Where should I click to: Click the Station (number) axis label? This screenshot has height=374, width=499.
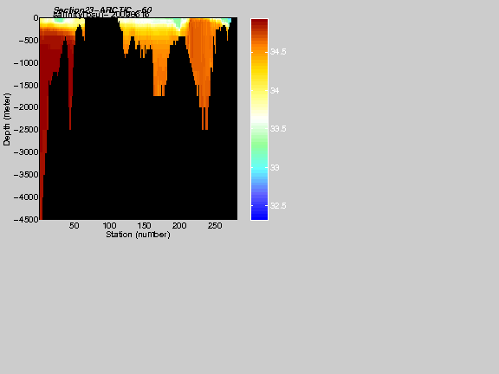coord(138,235)
